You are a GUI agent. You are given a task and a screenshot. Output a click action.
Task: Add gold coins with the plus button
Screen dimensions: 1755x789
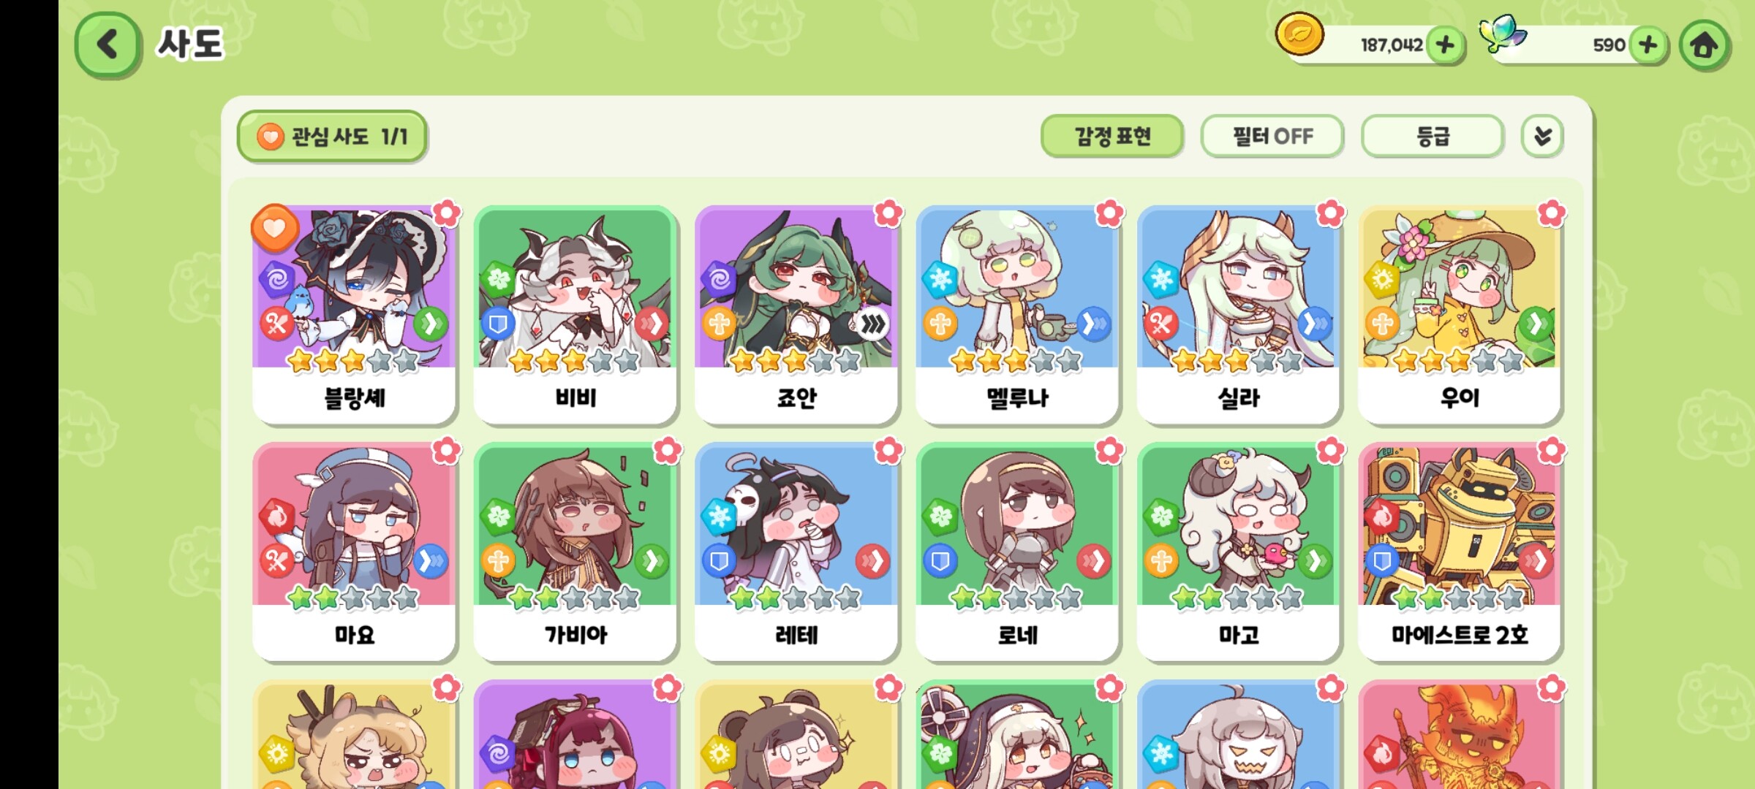click(x=1445, y=45)
